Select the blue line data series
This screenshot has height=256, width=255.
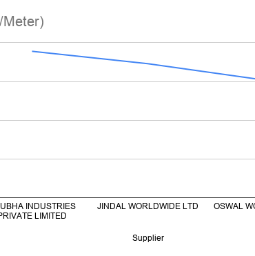click(143, 65)
